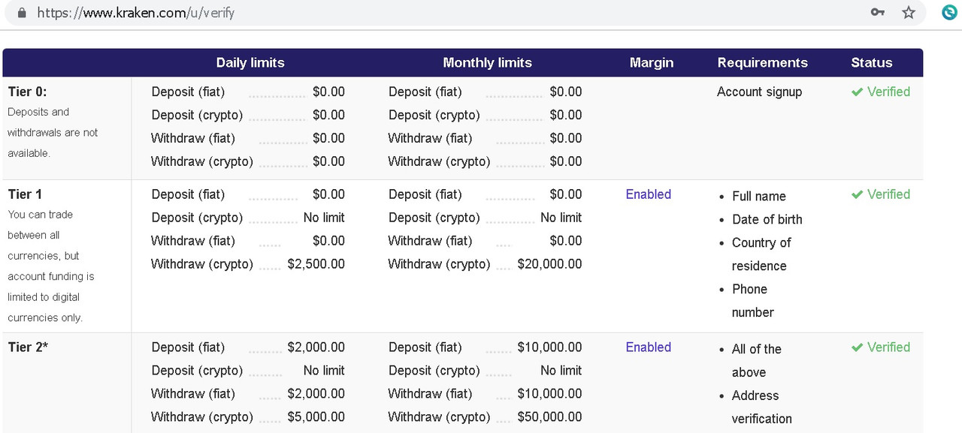
Task: Open the teal browser extension icon
Action: coord(950,12)
